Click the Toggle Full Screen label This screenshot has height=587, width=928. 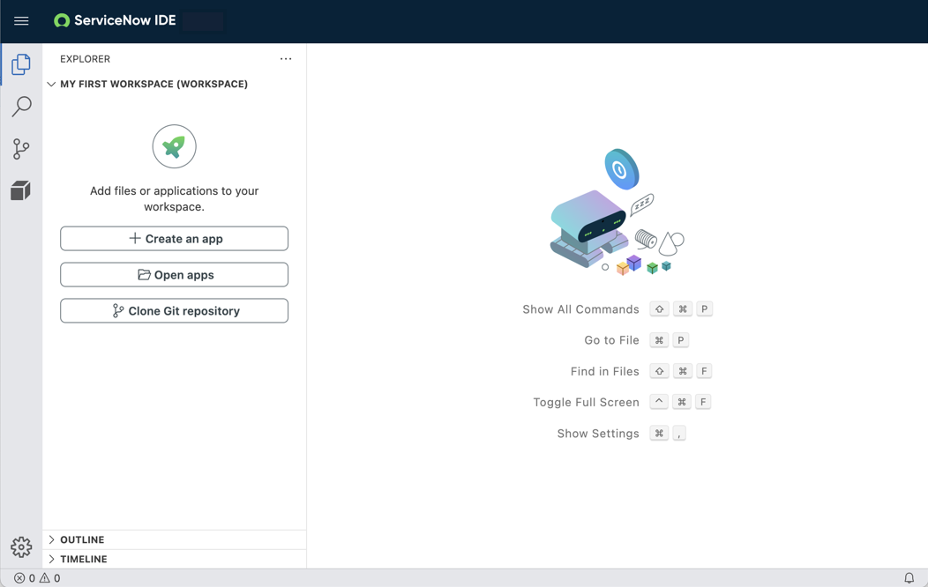[x=586, y=403]
